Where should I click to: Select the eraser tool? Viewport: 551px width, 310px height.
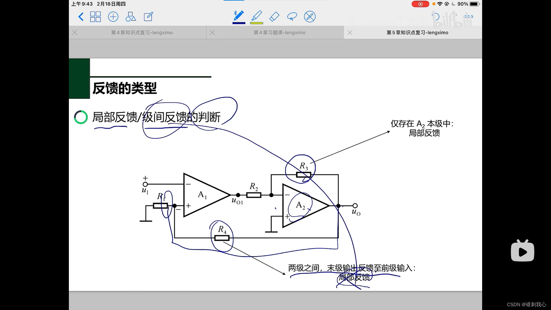click(x=274, y=17)
